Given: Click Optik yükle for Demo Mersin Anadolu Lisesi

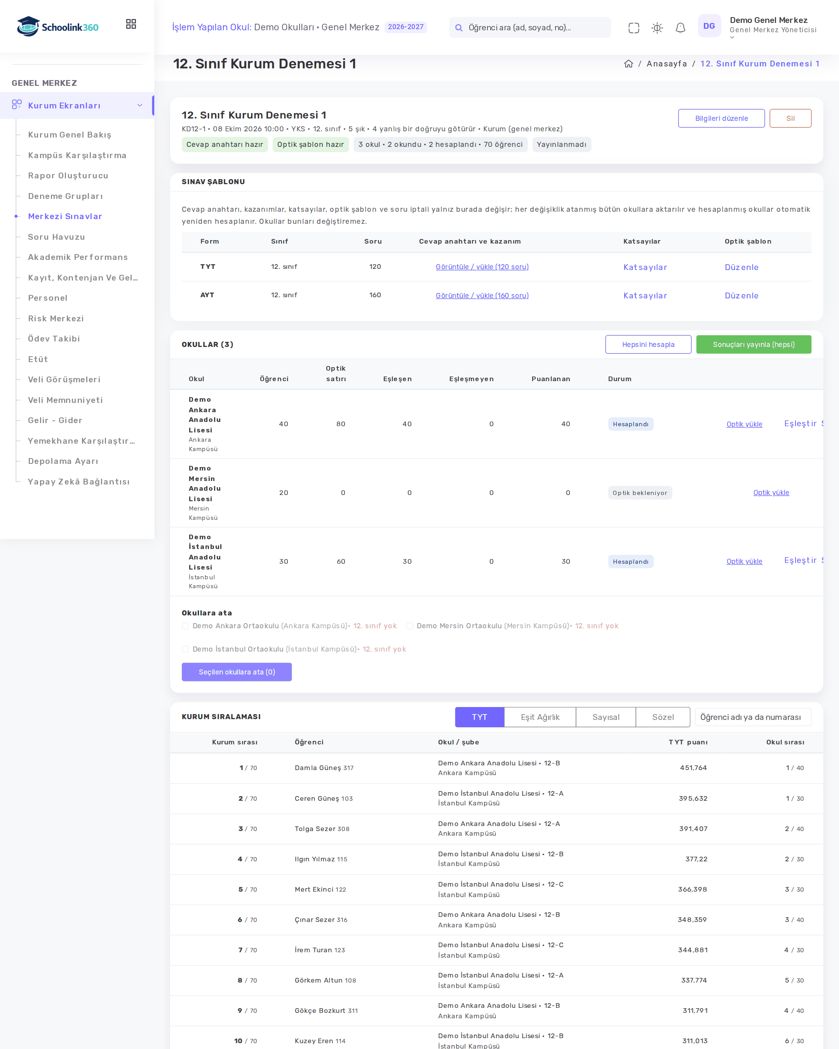Looking at the screenshot, I should [771, 492].
